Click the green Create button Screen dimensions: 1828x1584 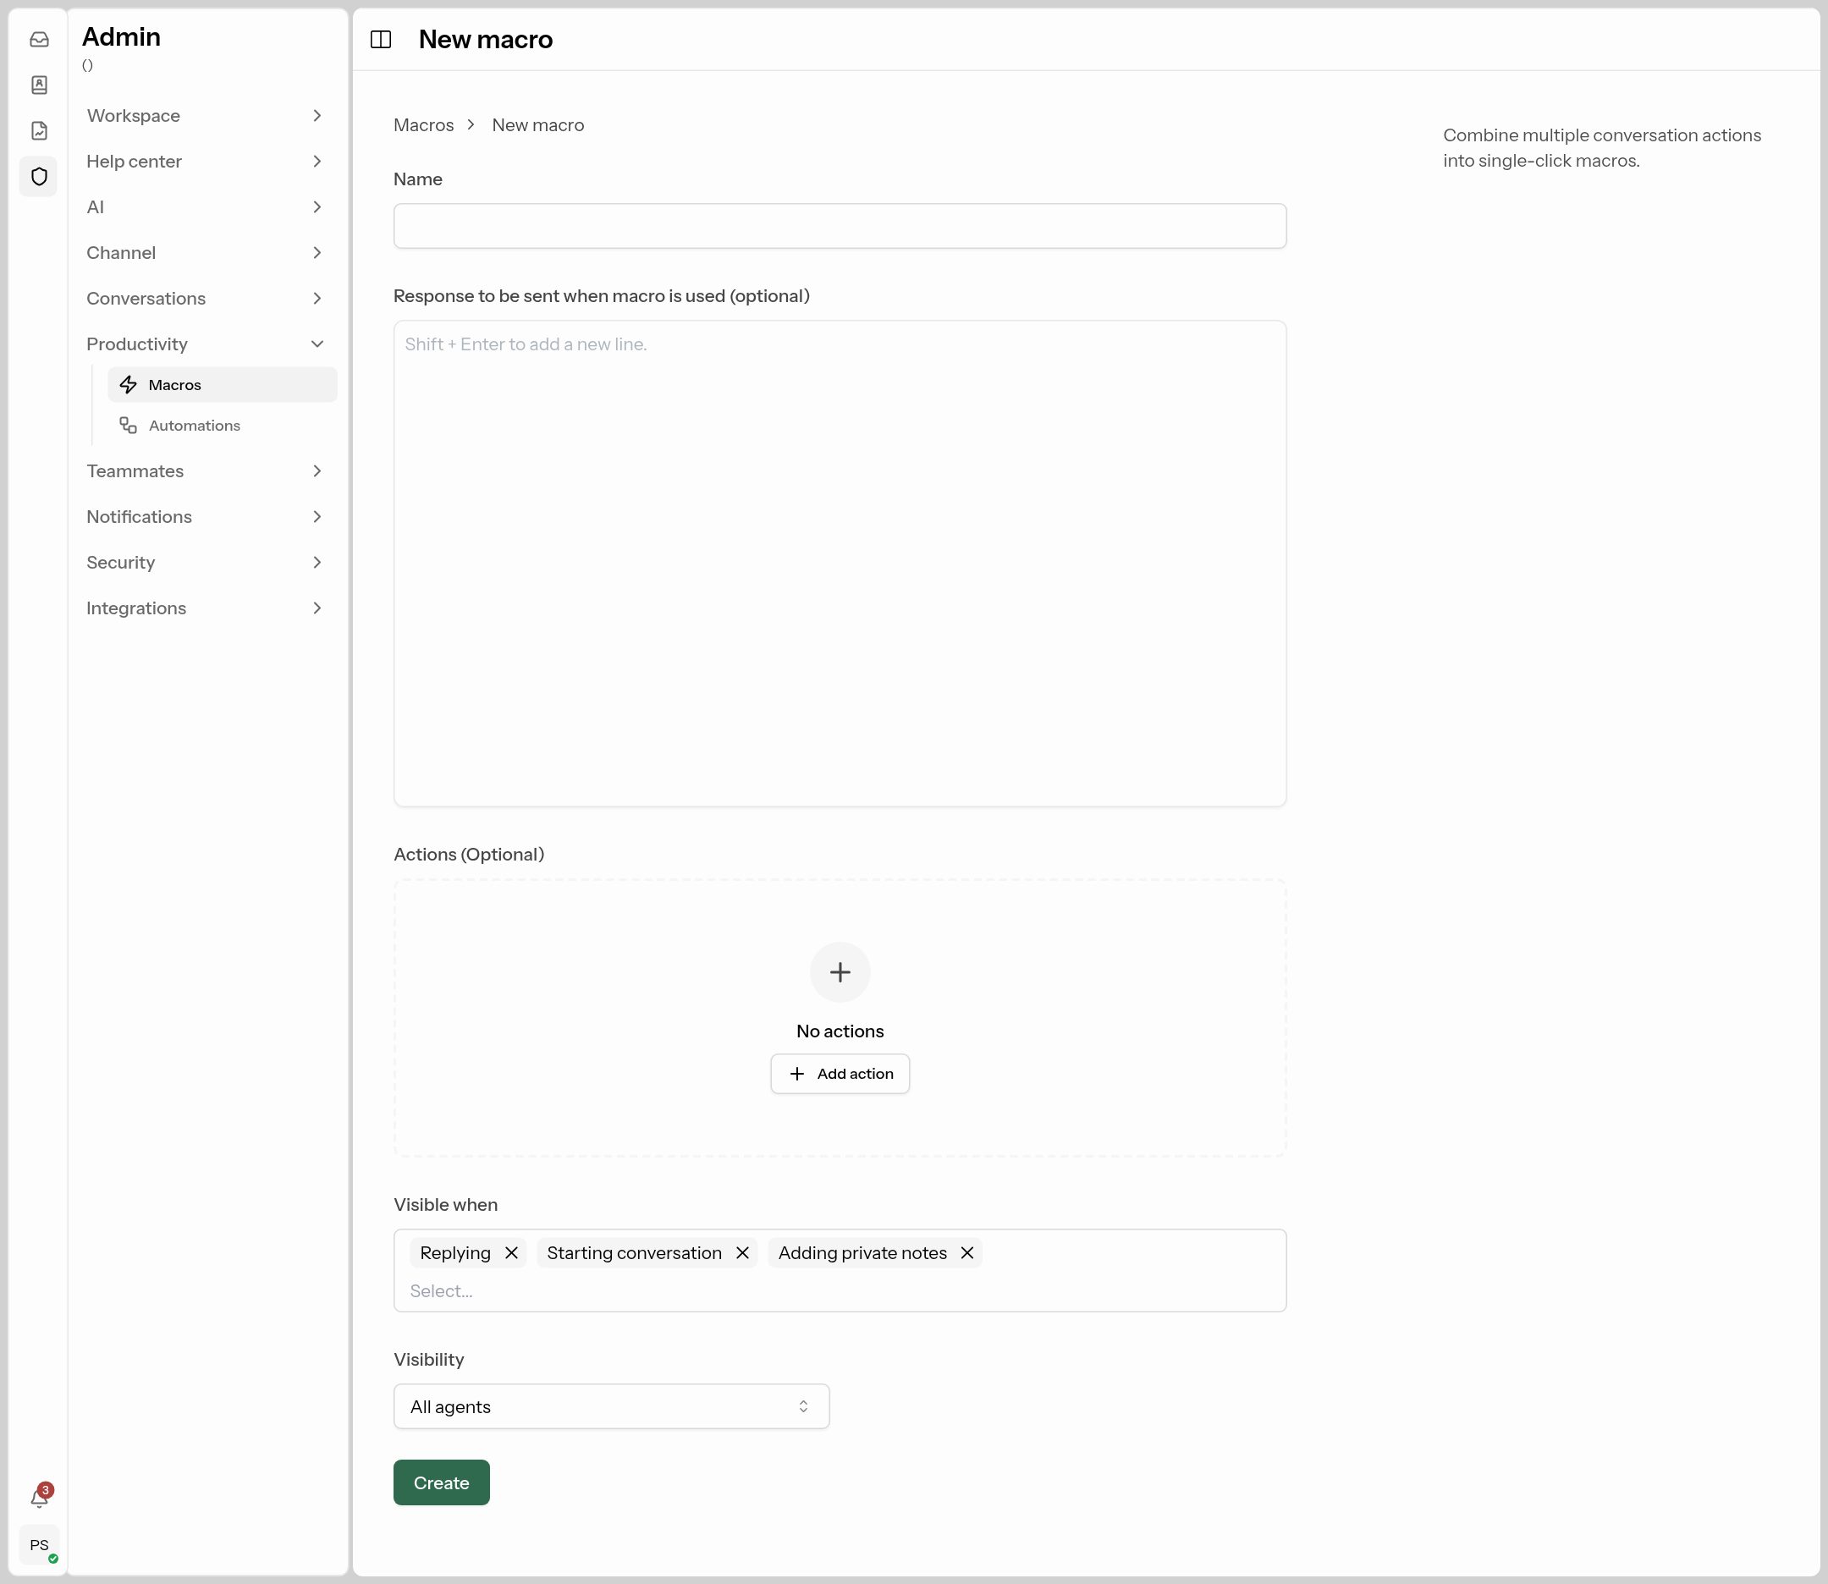(x=441, y=1482)
